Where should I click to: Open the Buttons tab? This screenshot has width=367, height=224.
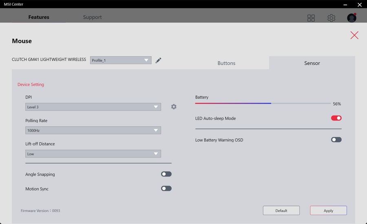[226, 63]
